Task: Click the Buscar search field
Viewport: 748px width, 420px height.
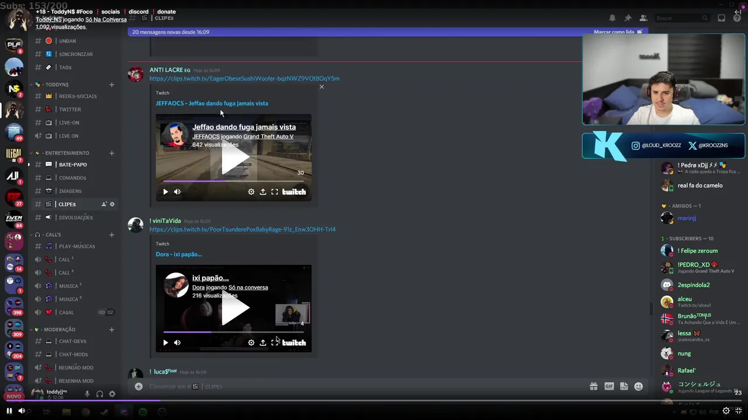Action: click(x=682, y=18)
